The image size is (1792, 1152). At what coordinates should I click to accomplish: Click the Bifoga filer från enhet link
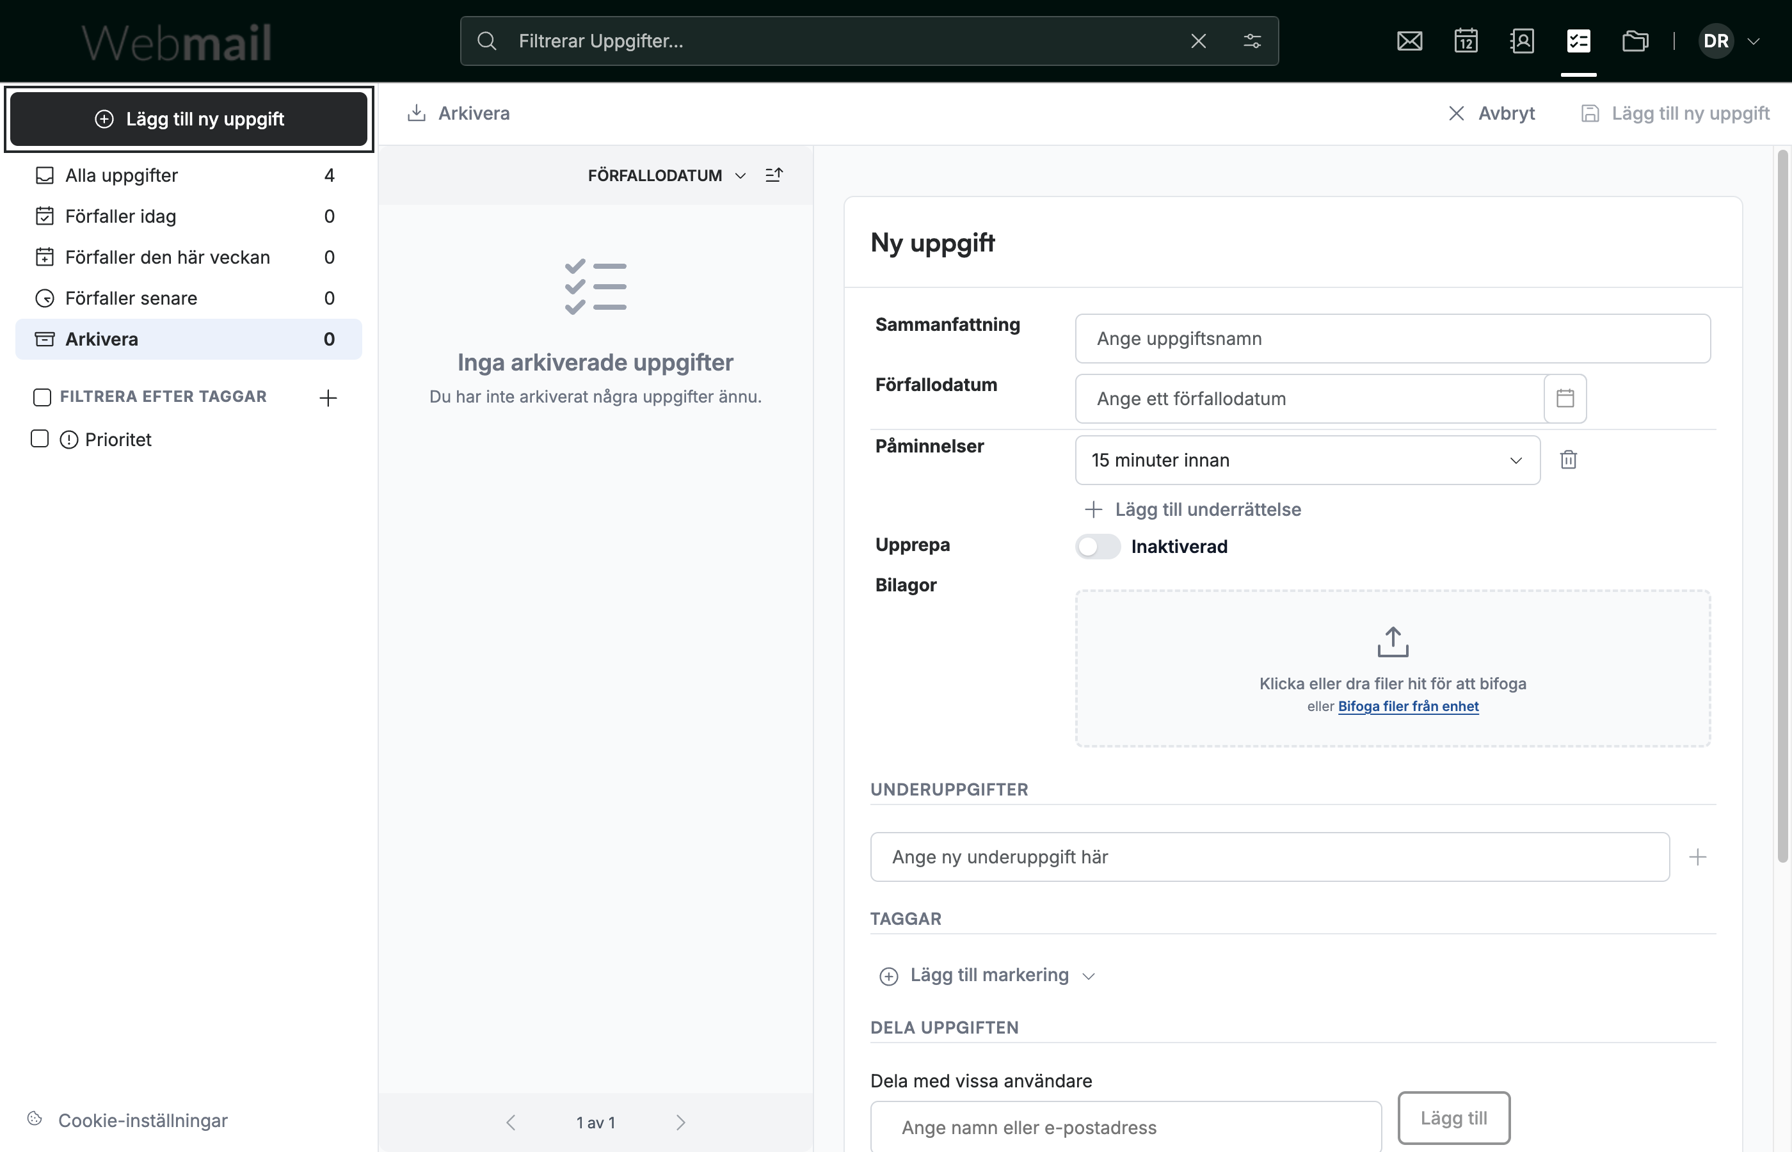(1409, 706)
